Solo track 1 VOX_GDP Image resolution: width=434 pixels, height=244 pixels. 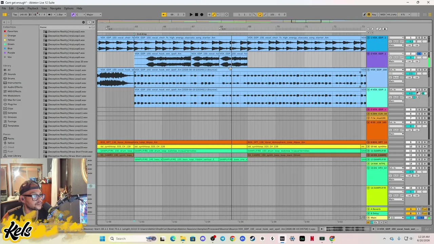(x=419, y=38)
